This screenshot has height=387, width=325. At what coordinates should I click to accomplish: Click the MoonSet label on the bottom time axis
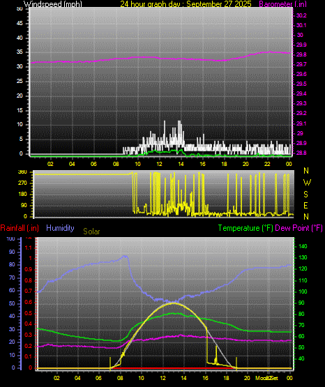(x=266, y=378)
